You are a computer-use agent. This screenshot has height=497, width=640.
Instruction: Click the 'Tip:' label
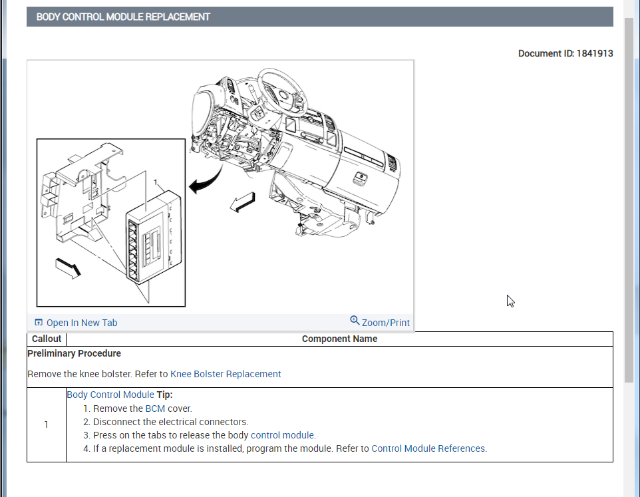pyautogui.click(x=164, y=395)
